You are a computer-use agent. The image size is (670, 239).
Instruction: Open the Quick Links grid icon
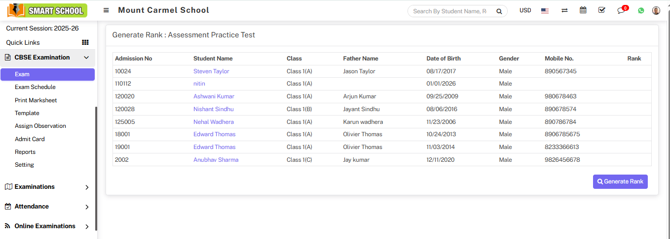point(85,42)
